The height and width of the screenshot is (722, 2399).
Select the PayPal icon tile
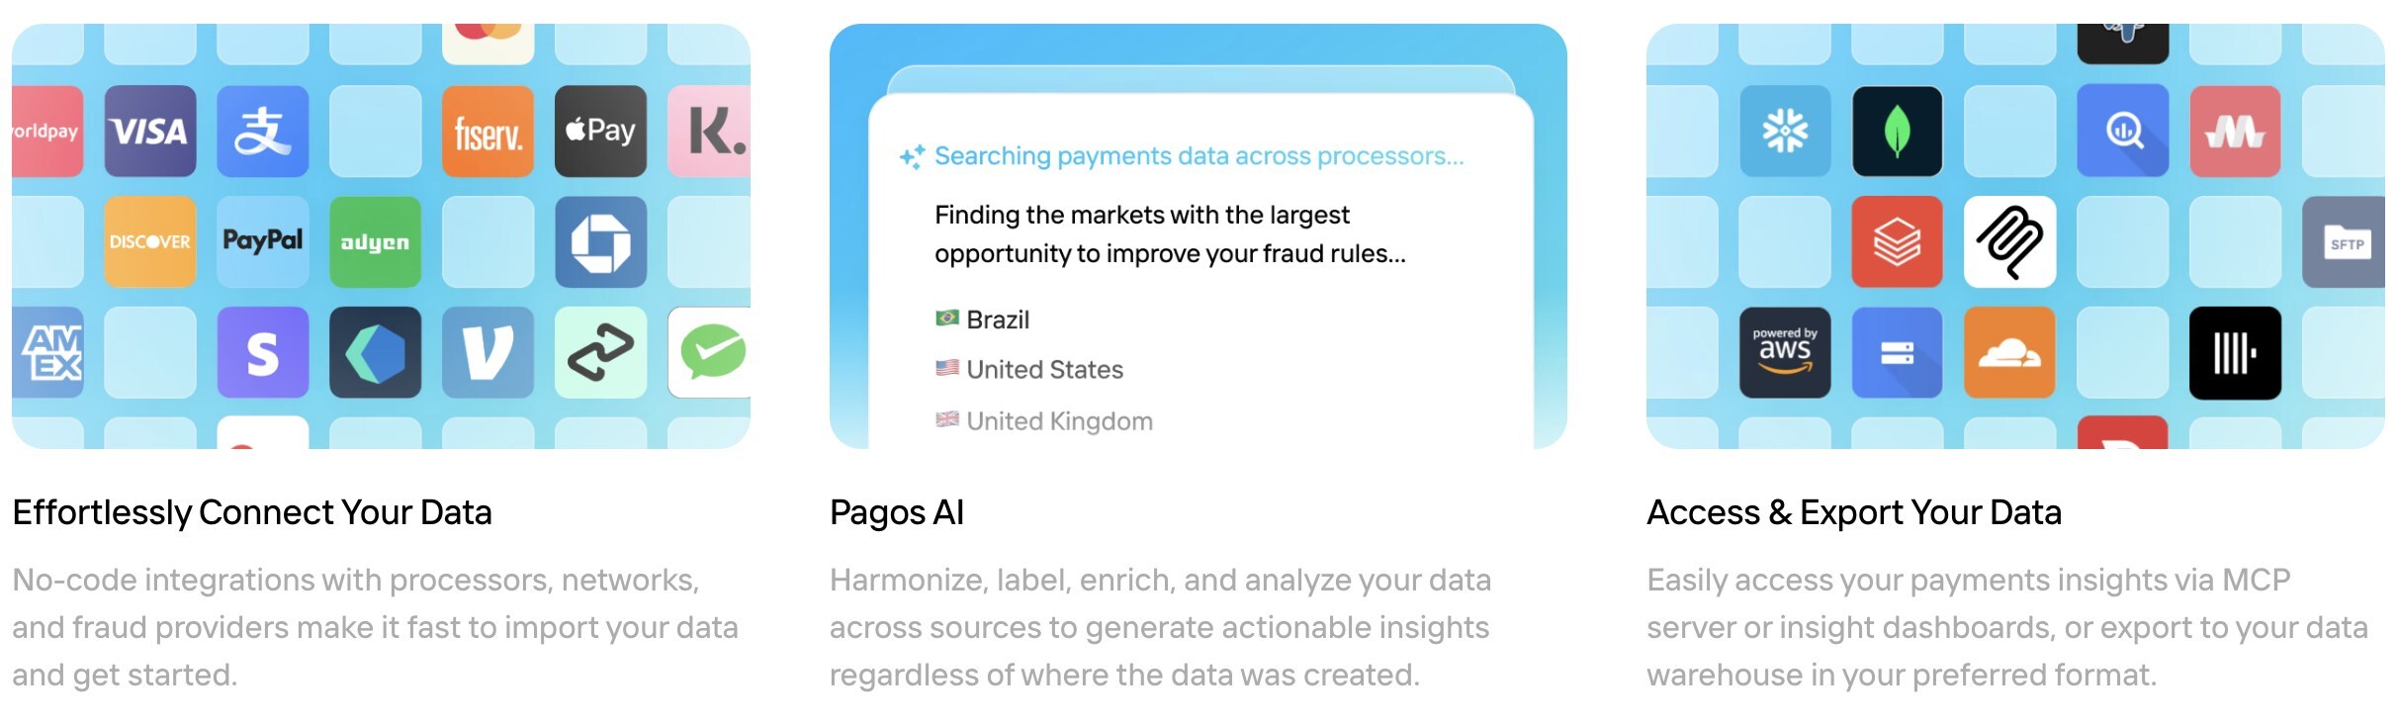(263, 241)
